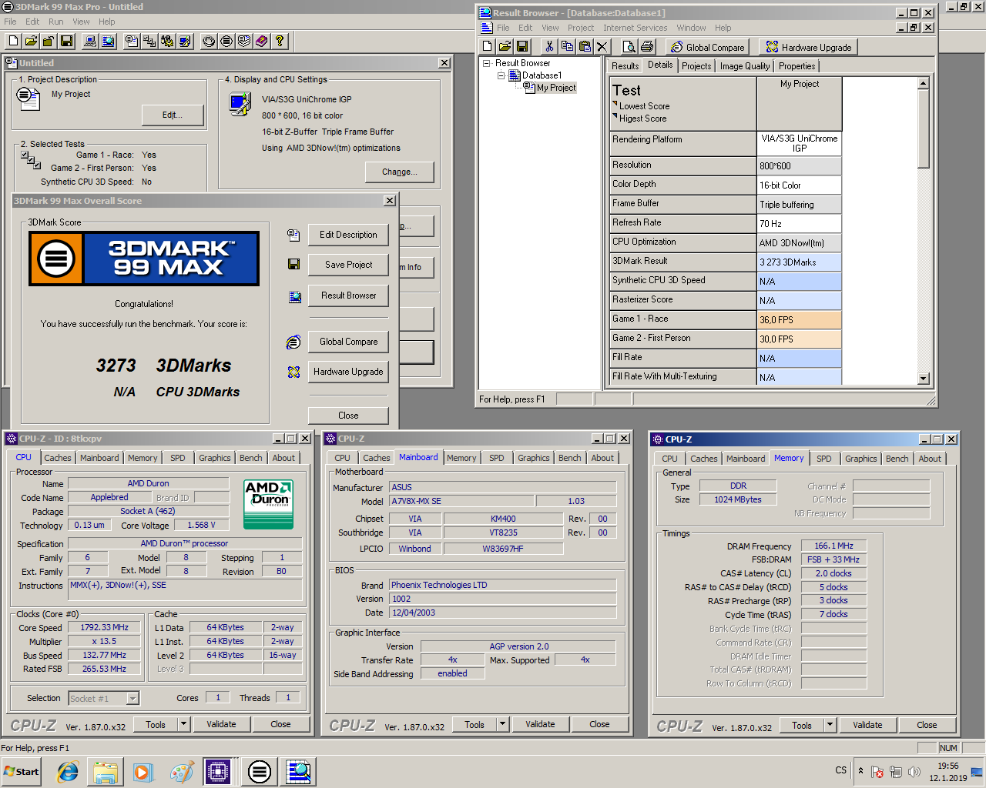Image resolution: width=986 pixels, height=788 pixels.
Task: Click the Global Compare button in score dialog
Action: tap(348, 342)
